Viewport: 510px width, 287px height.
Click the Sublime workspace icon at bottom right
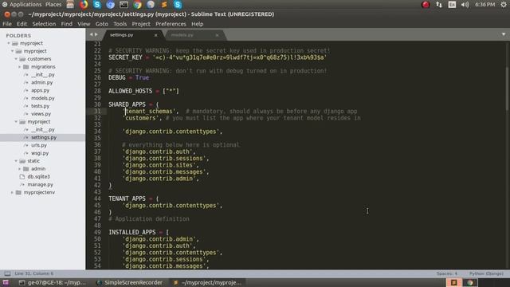[453, 283]
